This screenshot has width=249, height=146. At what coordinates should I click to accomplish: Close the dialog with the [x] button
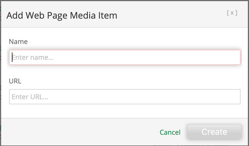pos(232,13)
